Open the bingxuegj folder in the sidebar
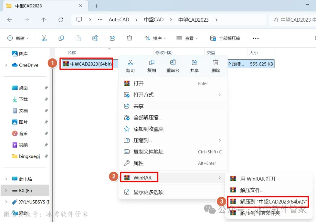The height and width of the screenshot is (222, 316). pyautogui.click(x=26, y=156)
